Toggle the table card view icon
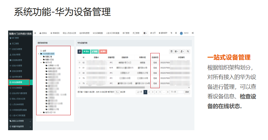 (172, 52)
